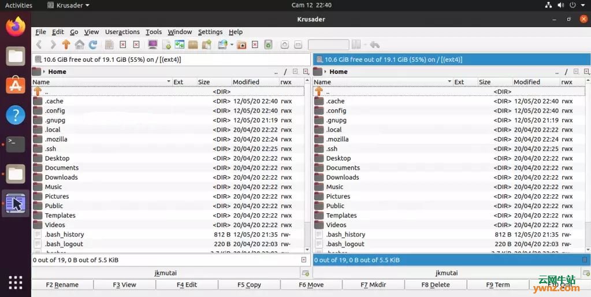Click the right panel Size column header

click(x=494, y=82)
